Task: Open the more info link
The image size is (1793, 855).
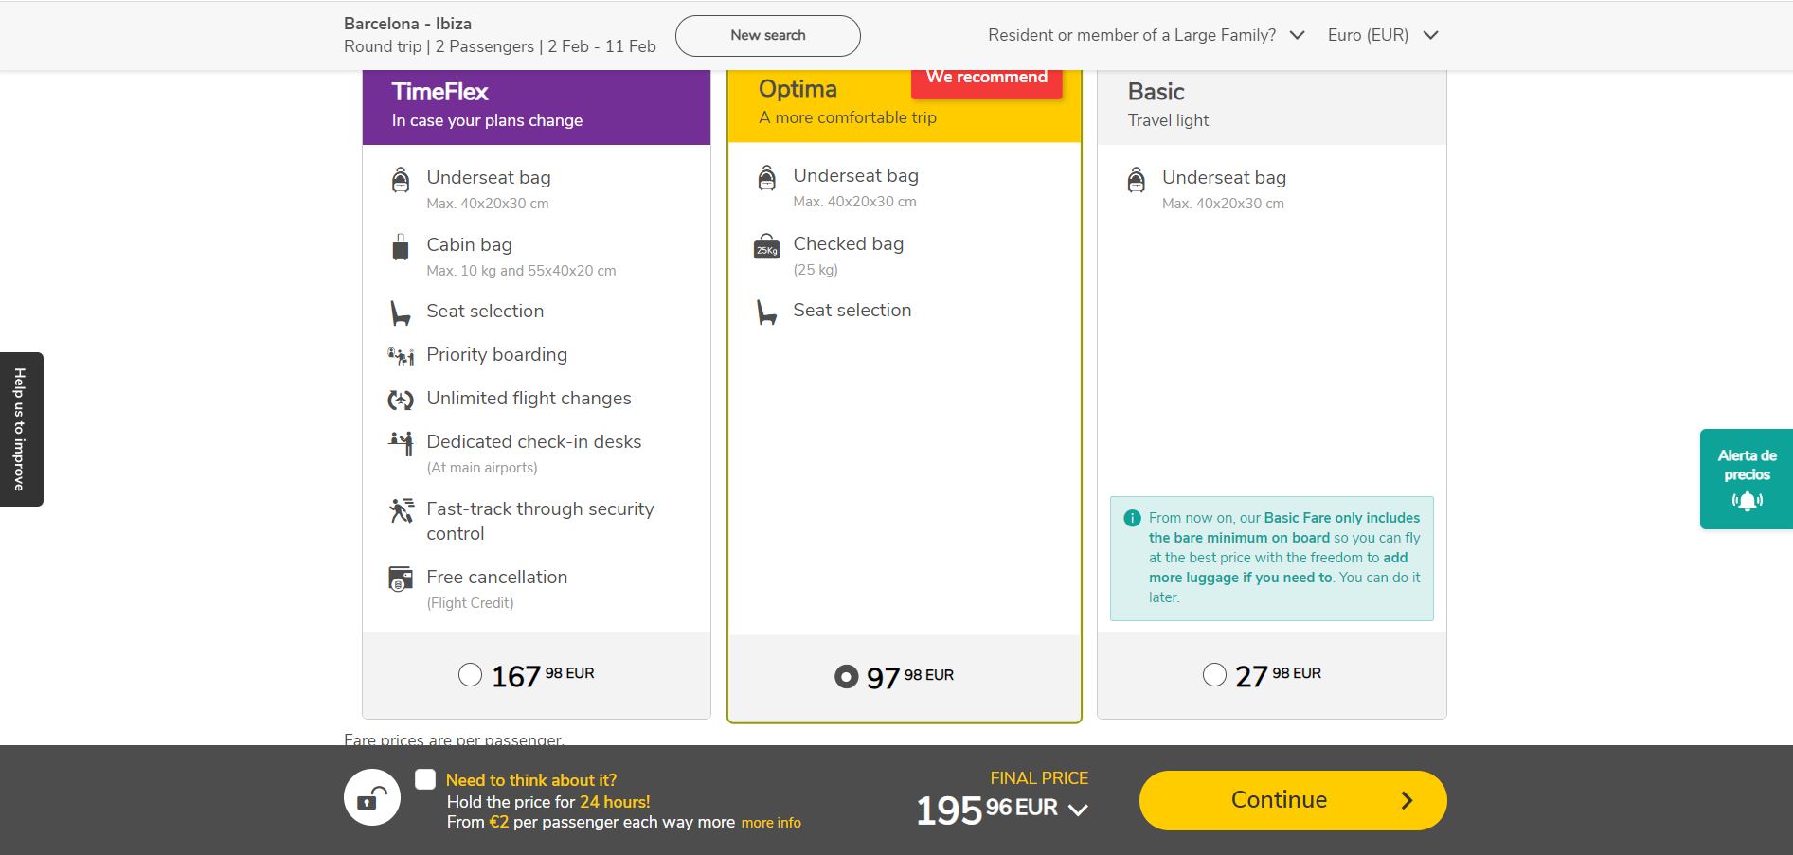Action: [771, 823]
